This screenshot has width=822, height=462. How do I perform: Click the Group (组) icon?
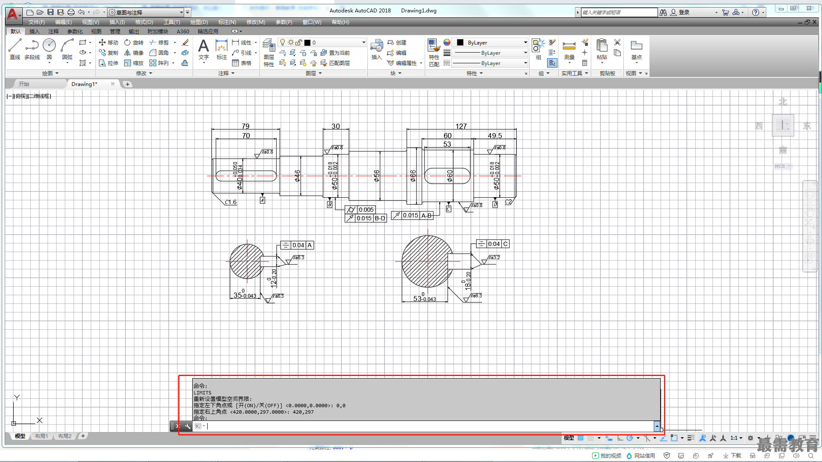point(538,49)
